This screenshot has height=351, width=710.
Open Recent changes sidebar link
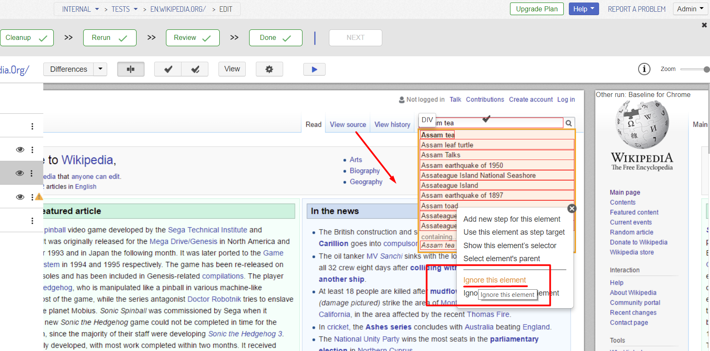633,313
